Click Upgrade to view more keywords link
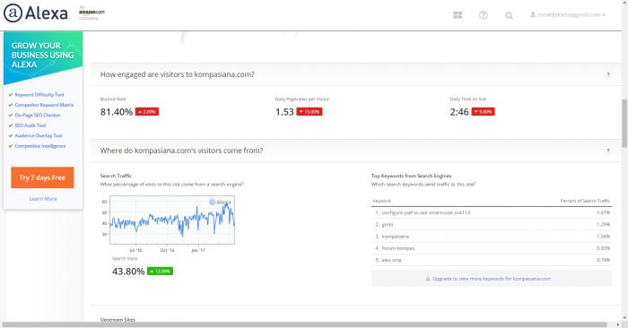Screen dimensions: 628x328 click(x=492, y=279)
